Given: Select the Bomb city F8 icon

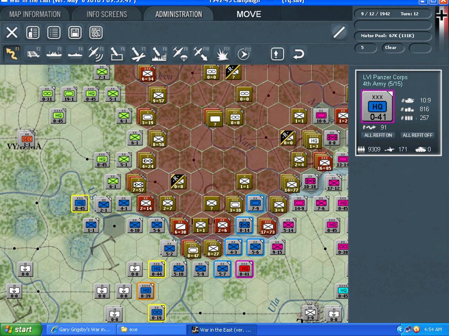Looking at the screenshot, I should click(x=159, y=54).
